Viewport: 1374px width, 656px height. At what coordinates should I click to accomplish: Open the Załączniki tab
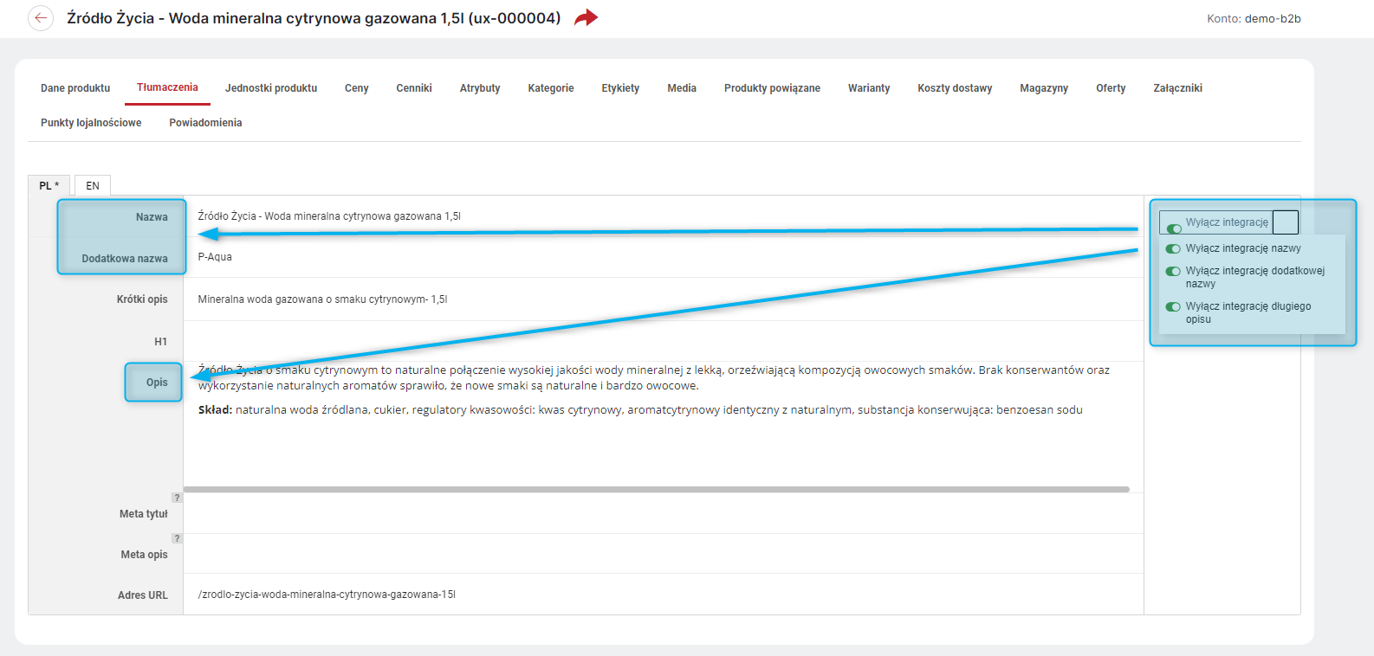pyautogui.click(x=1177, y=88)
